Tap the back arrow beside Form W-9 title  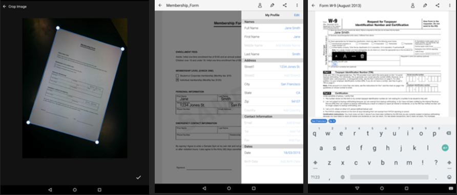(314, 6)
